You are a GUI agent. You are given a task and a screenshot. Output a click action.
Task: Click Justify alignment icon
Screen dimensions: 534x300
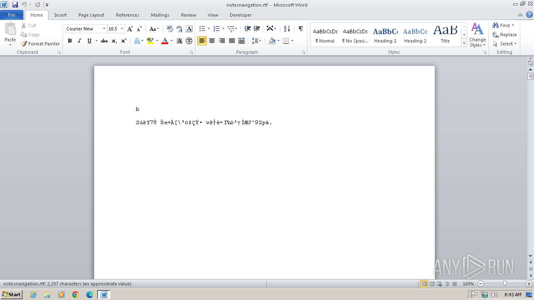pyautogui.click(x=232, y=41)
